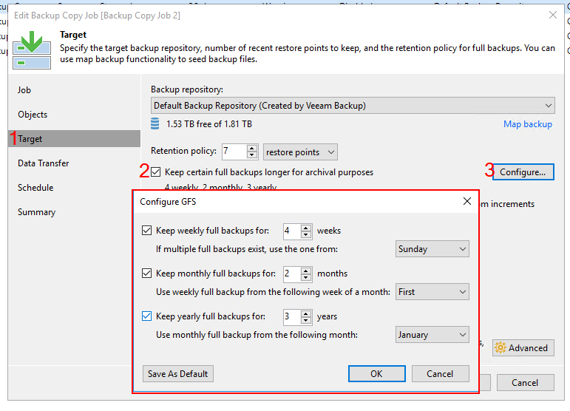This screenshot has height=411, width=570.
Task: Click the monthly backups number field
Action: 291,274
